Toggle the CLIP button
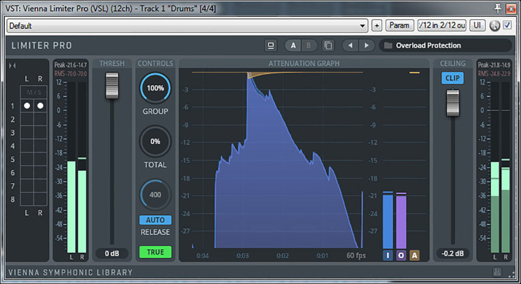 point(452,78)
